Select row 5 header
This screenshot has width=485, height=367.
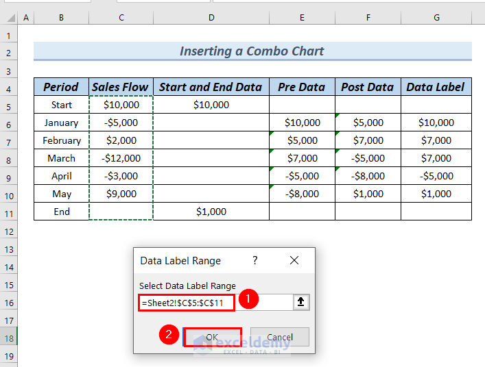tap(8, 105)
